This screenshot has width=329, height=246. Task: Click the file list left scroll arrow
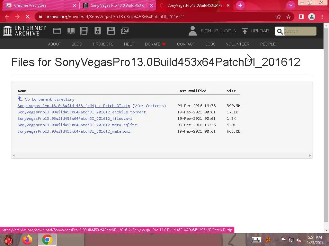coord(14,155)
